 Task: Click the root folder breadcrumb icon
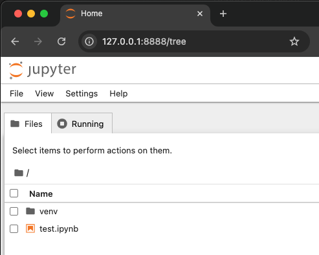click(x=19, y=173)
